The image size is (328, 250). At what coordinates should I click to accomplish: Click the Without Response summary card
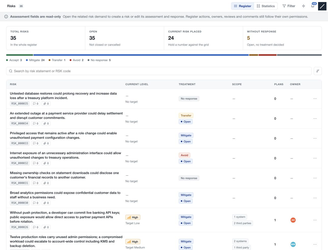(x=282, y=38)
